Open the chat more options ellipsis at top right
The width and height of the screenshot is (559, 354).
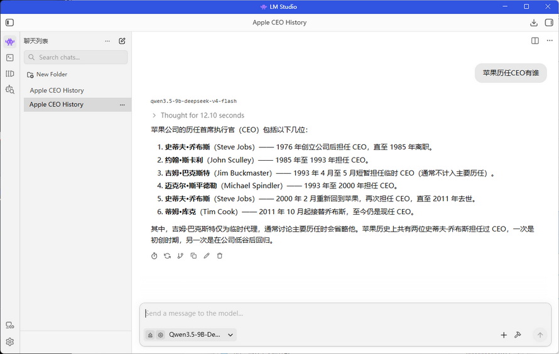[x=550, y=41]
